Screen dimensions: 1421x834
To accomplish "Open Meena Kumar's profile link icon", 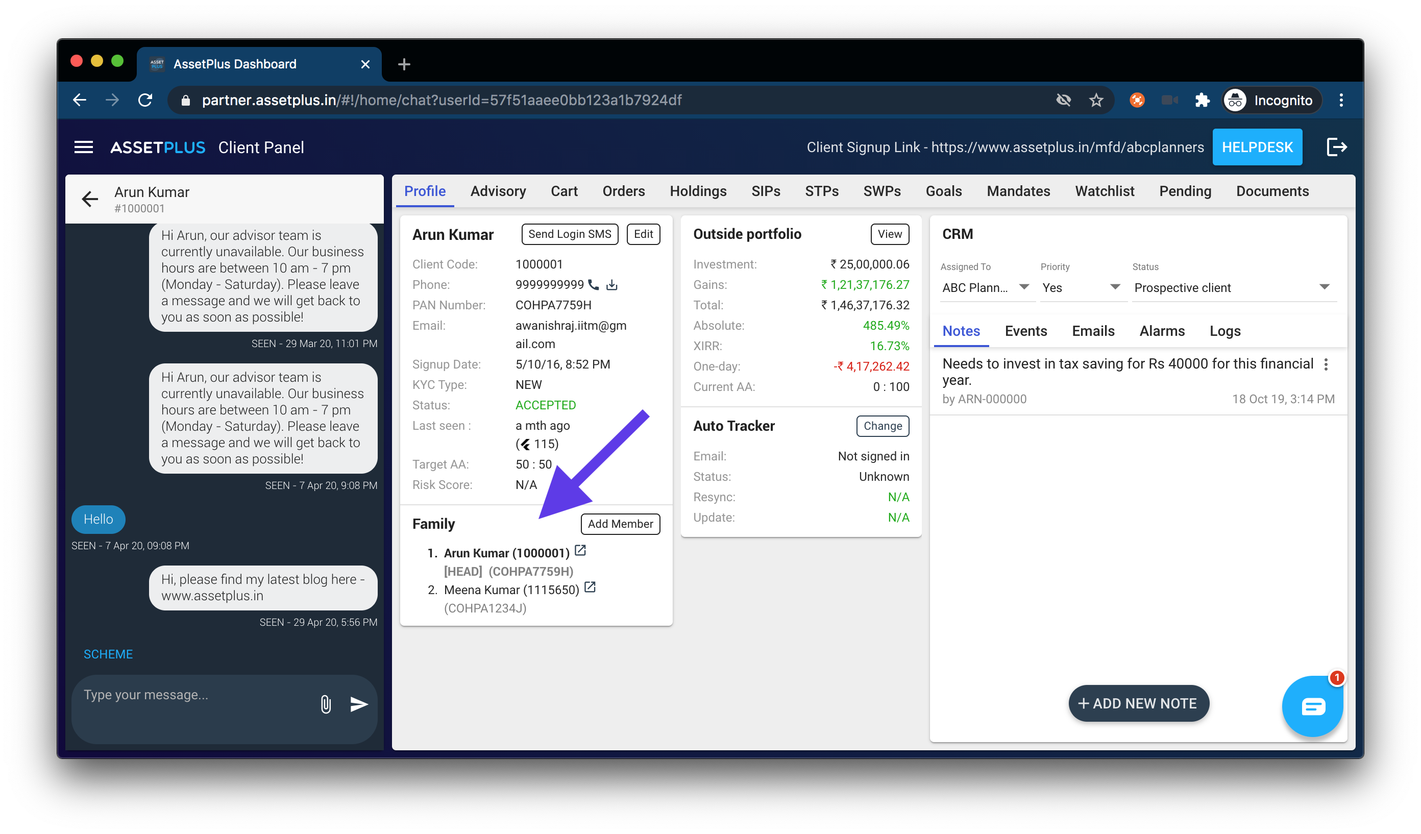I will [590, 587].
